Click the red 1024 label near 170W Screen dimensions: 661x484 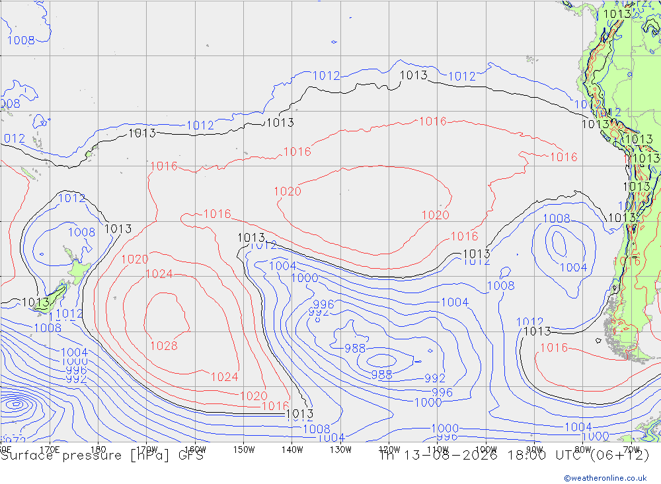click(x=159, y=274)
